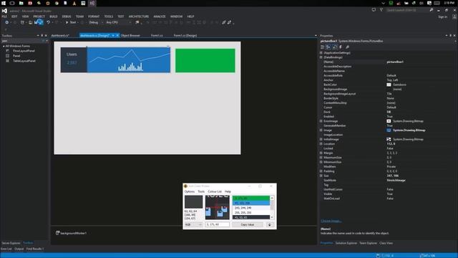Open the Debug configuration dropdown
The width and height of the screenshot is (458, 258).
pos(96,22)
